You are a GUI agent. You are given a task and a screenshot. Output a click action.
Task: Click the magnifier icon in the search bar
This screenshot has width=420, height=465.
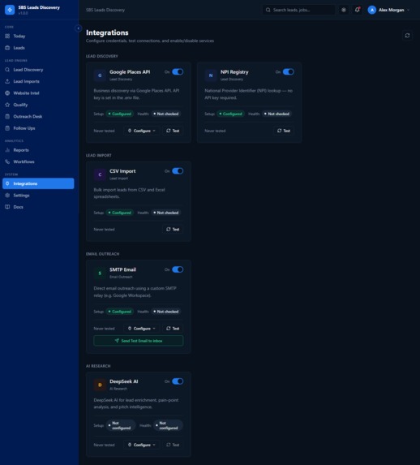pyautogui.click(x=268, y=10)
